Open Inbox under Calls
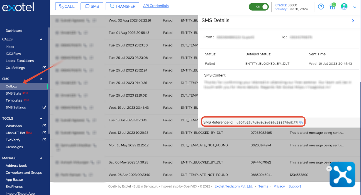The height and width of the screenshot is (195, 361). click(10, 47)
